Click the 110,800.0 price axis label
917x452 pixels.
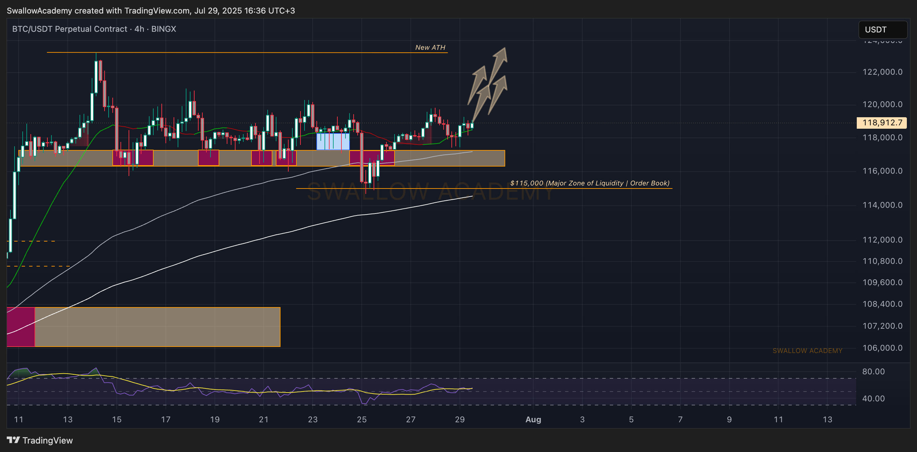(882, 261)
